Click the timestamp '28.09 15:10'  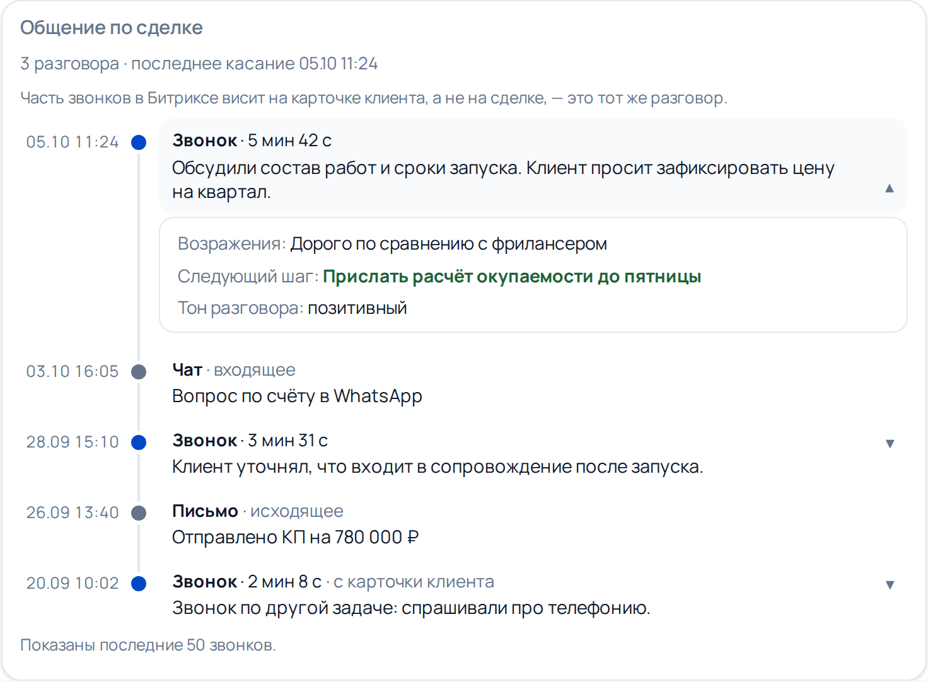click(72, 442)
